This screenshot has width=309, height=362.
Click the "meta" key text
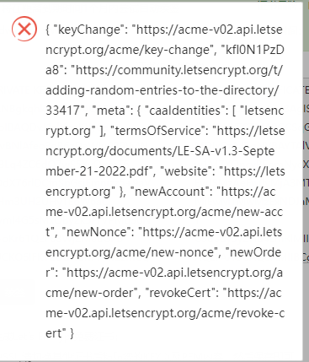(110, 111)
